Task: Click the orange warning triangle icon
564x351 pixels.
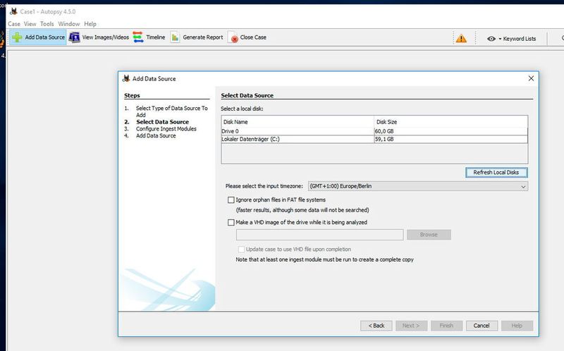Action: (x=461, y=39)
